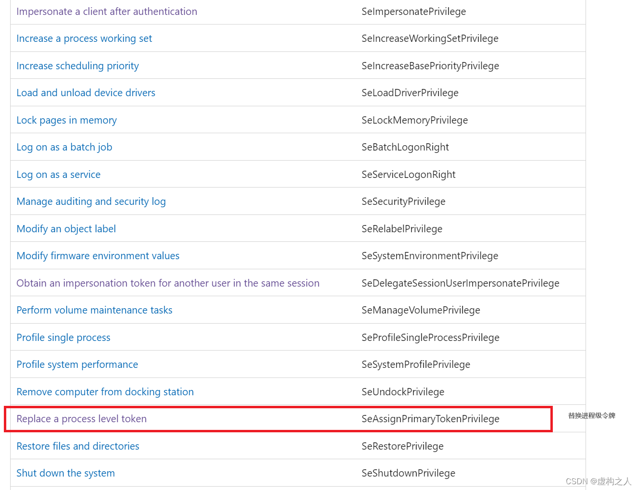The height and width of the screenshot is (490, 639).
Task: Select the SeManageVolumePrivilege cell text
Action: coord(421,310)
